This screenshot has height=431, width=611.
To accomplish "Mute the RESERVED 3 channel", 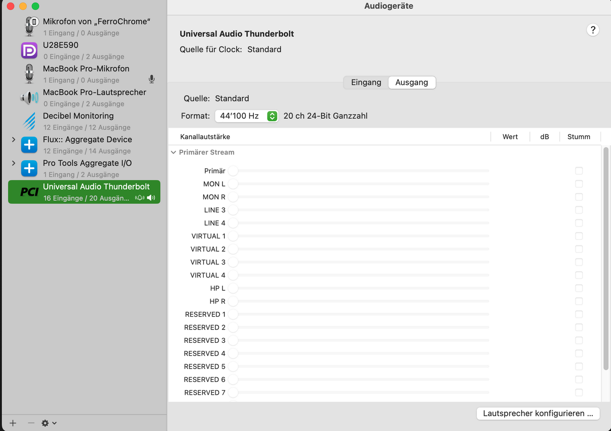I will (x=579, y=340).
